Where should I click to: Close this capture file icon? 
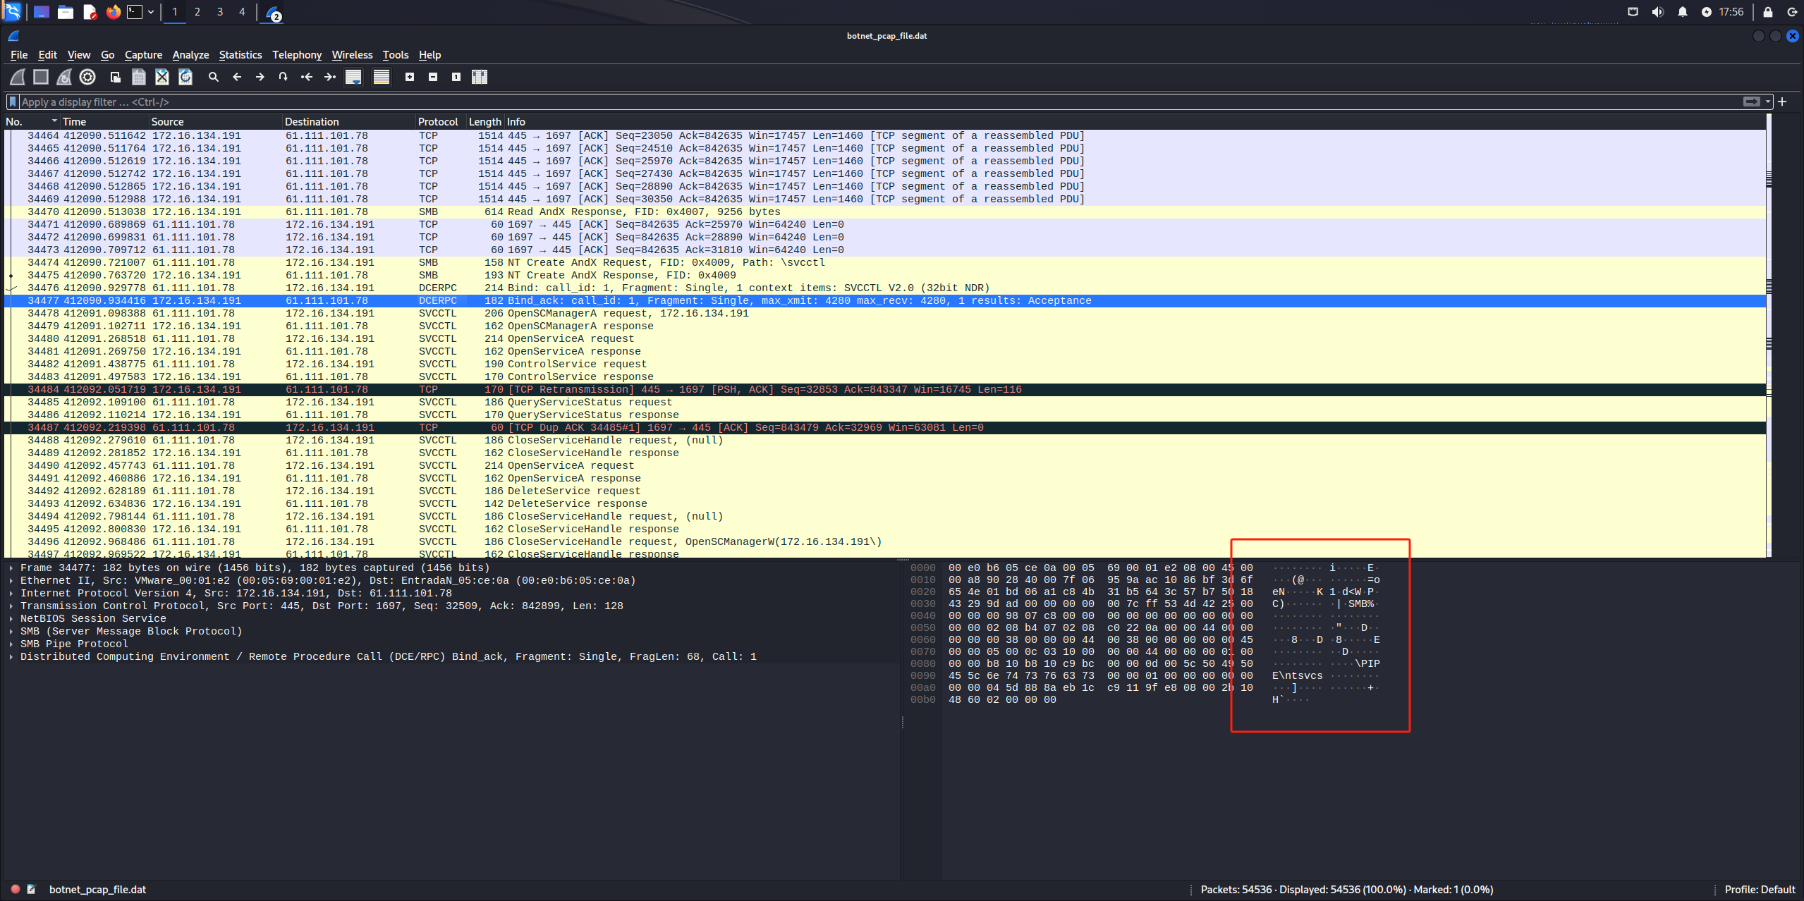click(x=162, y=77)
